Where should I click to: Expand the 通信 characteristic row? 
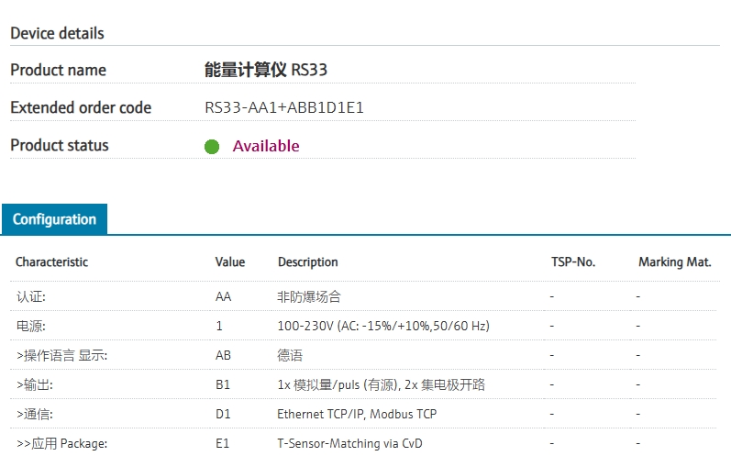pos(35,414)
